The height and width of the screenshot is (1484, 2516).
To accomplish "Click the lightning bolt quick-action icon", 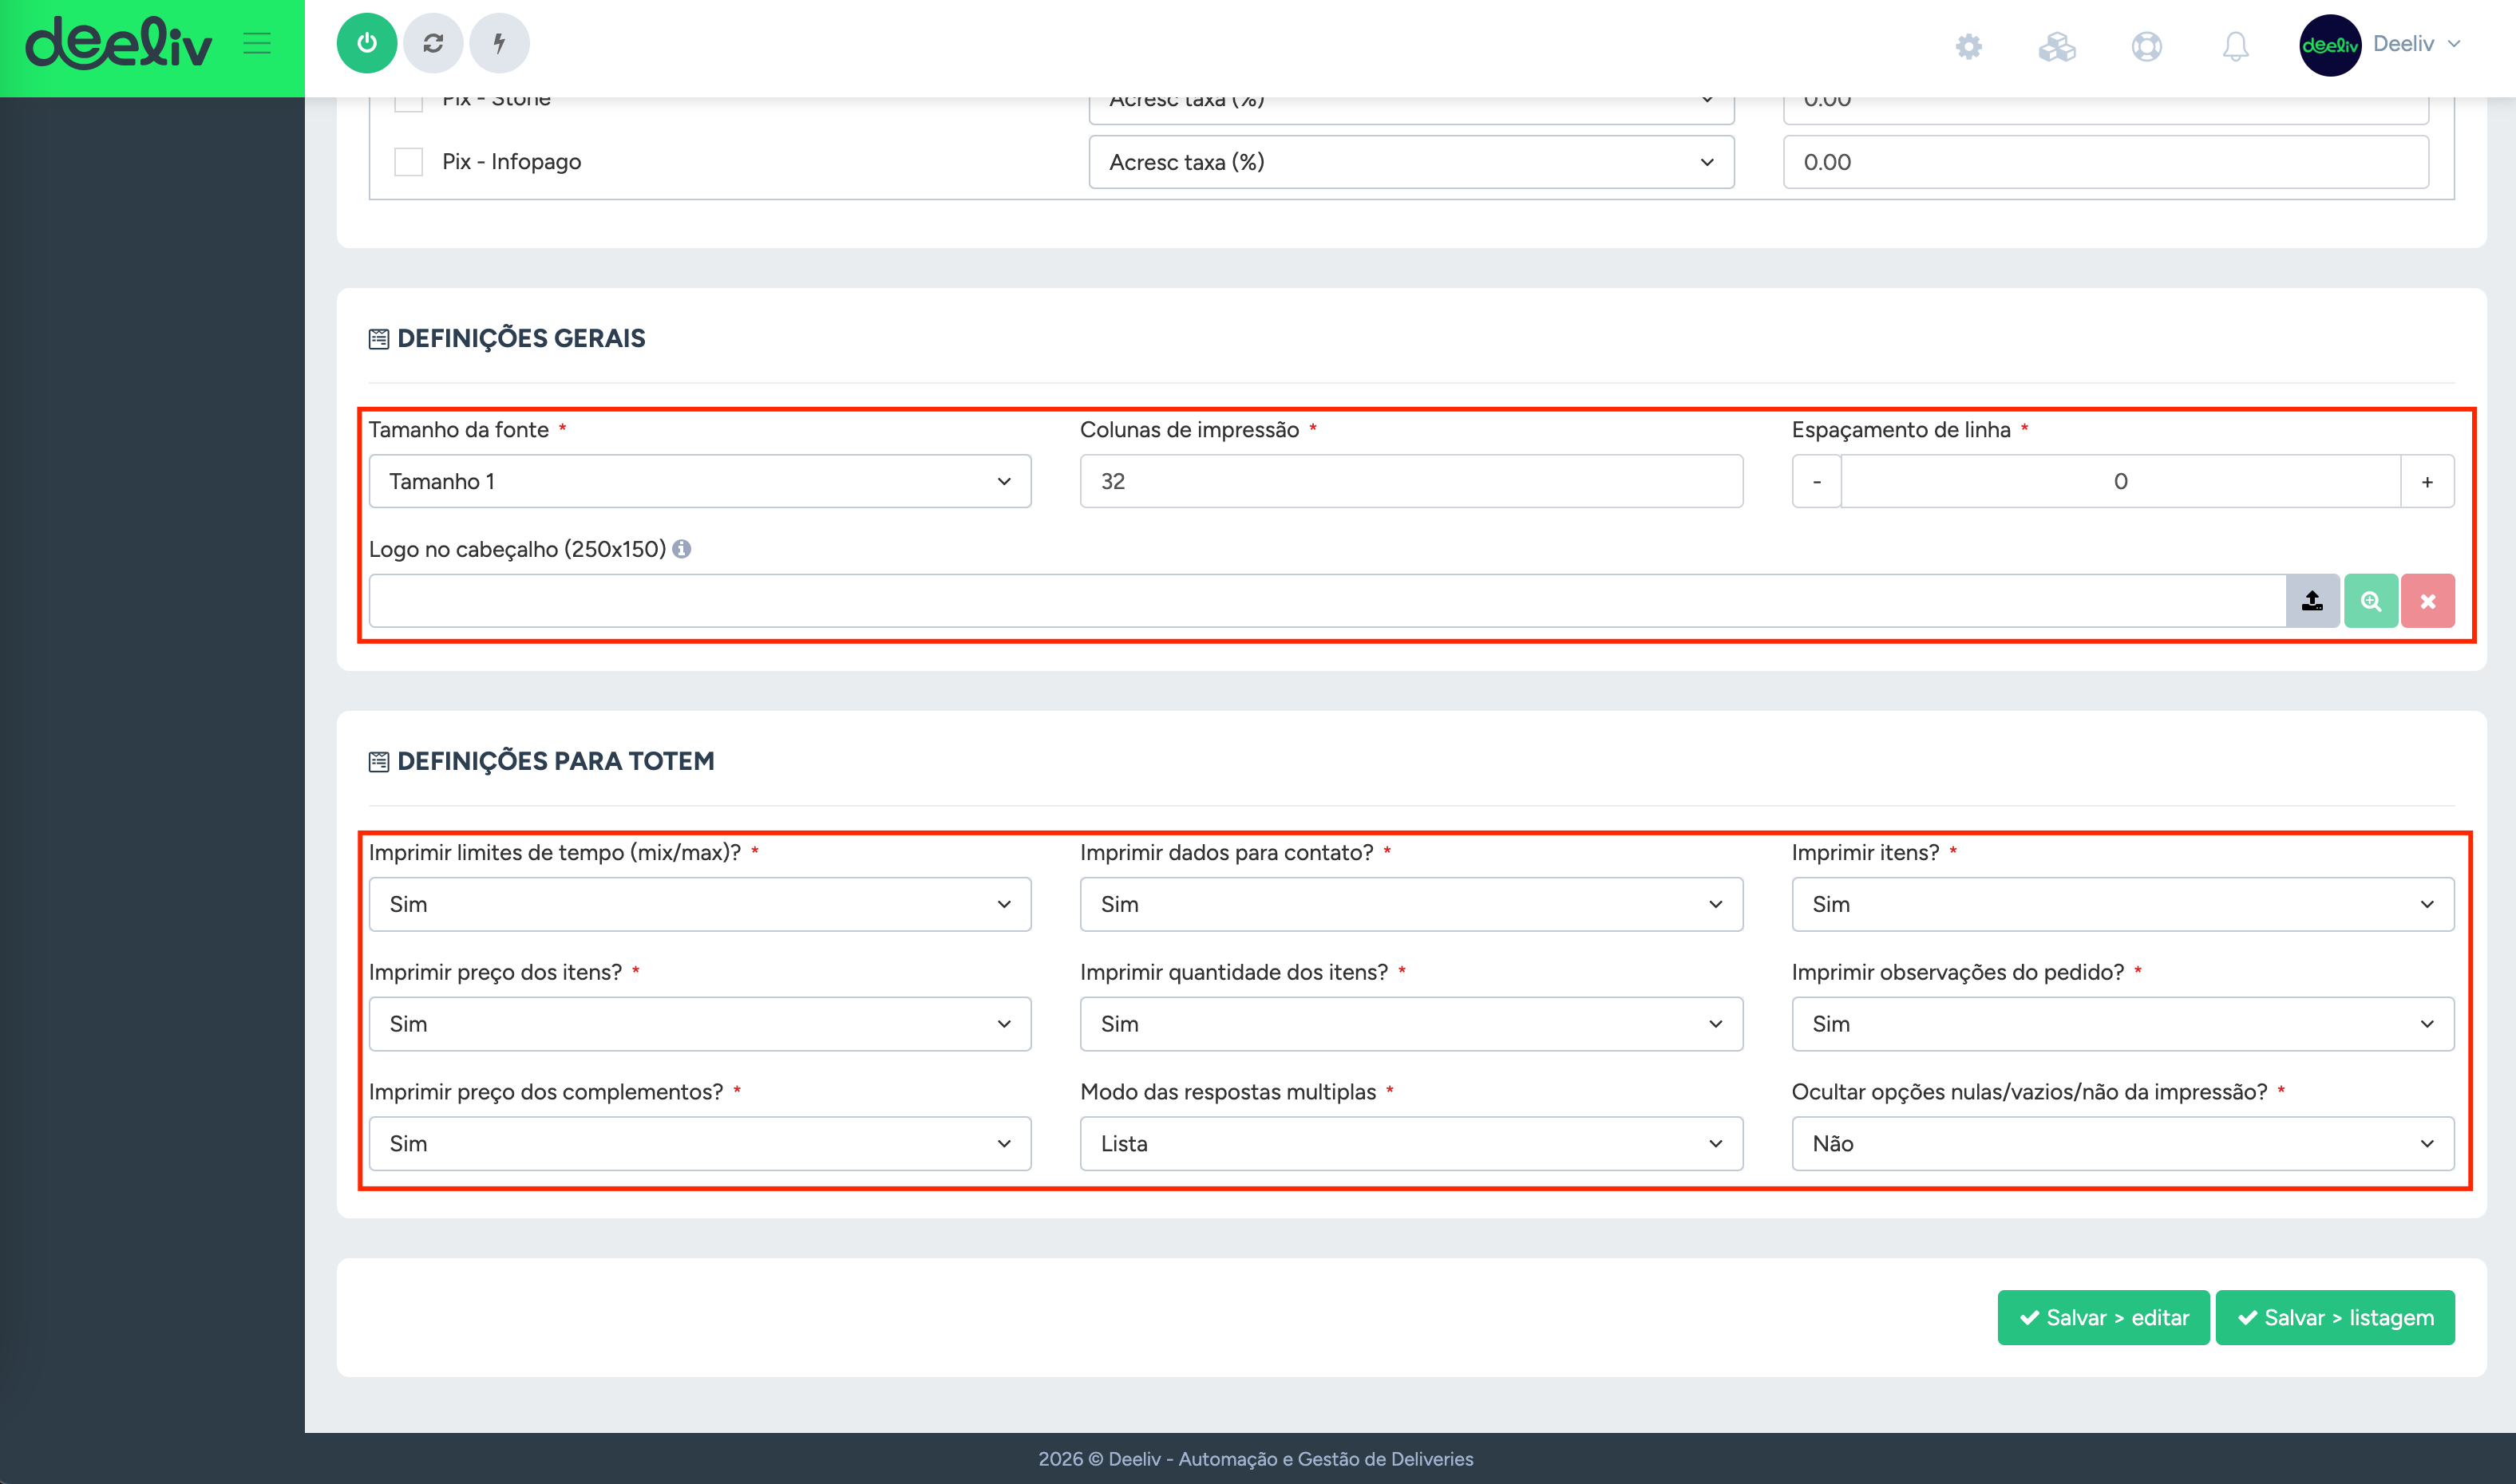I will 499,43.
